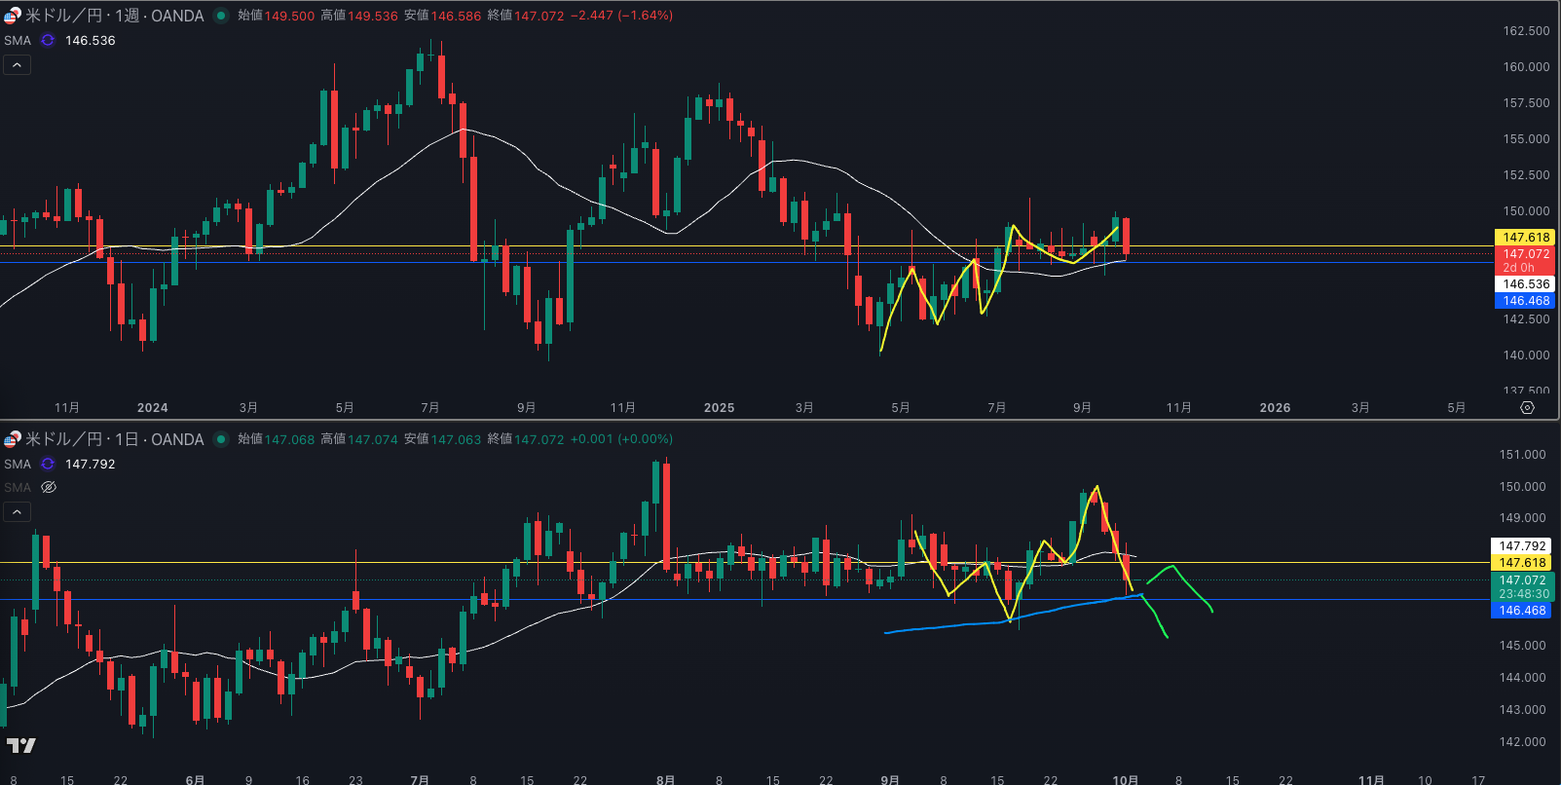
Task: Click the purple SMA refresh icon on weekly chart
Action: 48,40
